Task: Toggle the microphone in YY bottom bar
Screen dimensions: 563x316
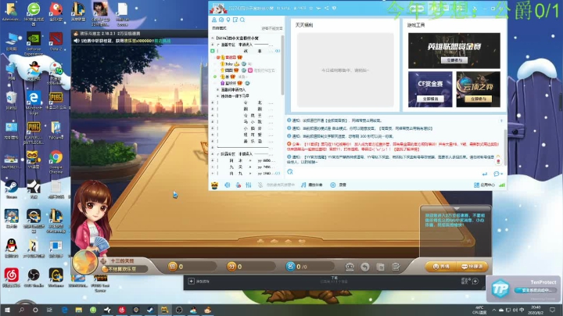Action: click(x=238, y=185)
